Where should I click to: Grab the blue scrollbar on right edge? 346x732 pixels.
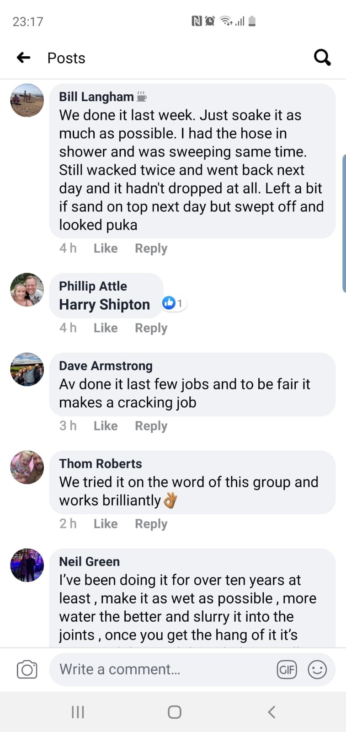pyautogui.click(x=344, y=223)
